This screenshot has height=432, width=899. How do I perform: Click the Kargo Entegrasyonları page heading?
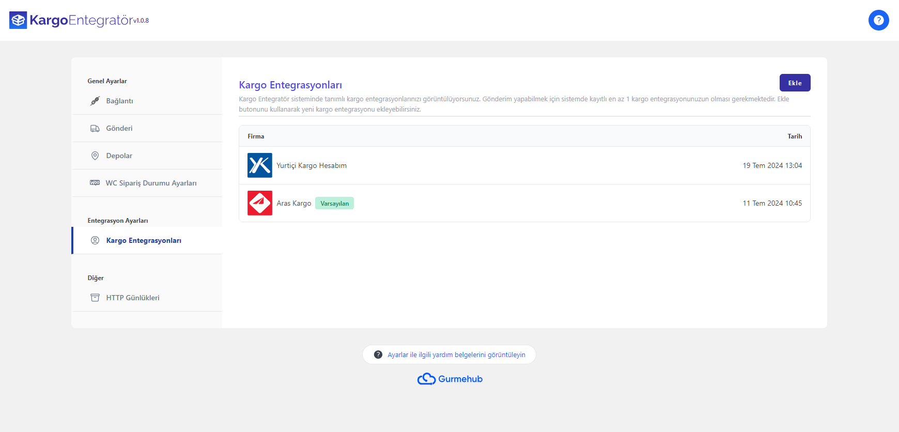coord(290,85)
